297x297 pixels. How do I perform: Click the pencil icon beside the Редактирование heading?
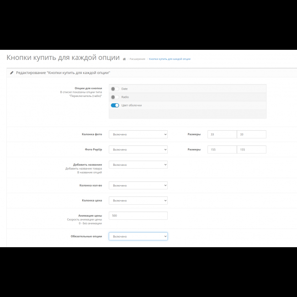click(x=11, y=73)
